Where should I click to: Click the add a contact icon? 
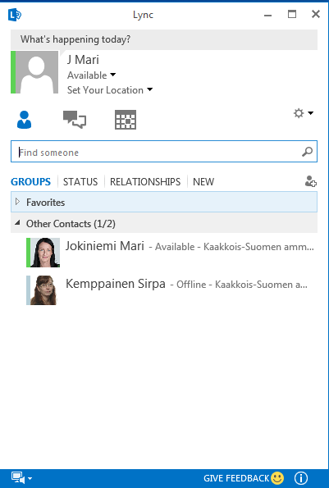point(310,181)
